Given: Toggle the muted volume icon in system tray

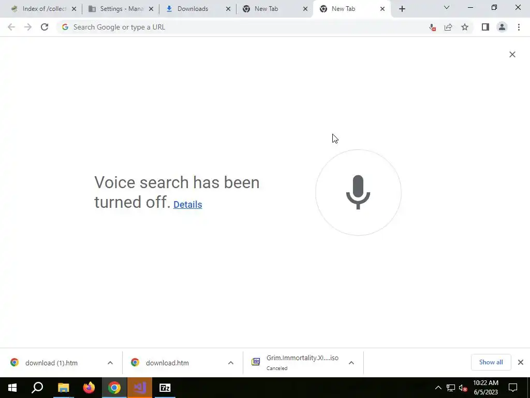Looking at the screenshot, I should pos(463,388).
